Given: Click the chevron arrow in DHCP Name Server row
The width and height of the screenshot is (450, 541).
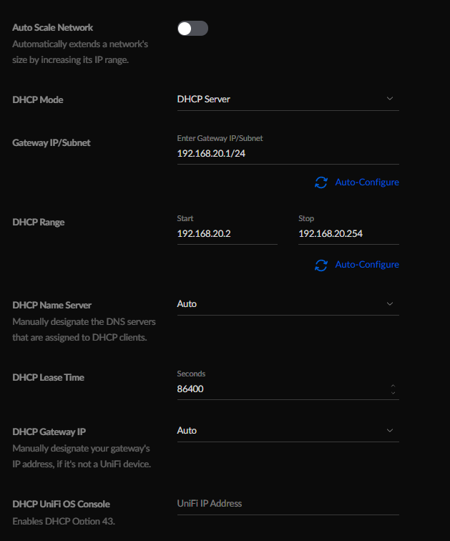Looking at the screenshot, I should point(390,304).
